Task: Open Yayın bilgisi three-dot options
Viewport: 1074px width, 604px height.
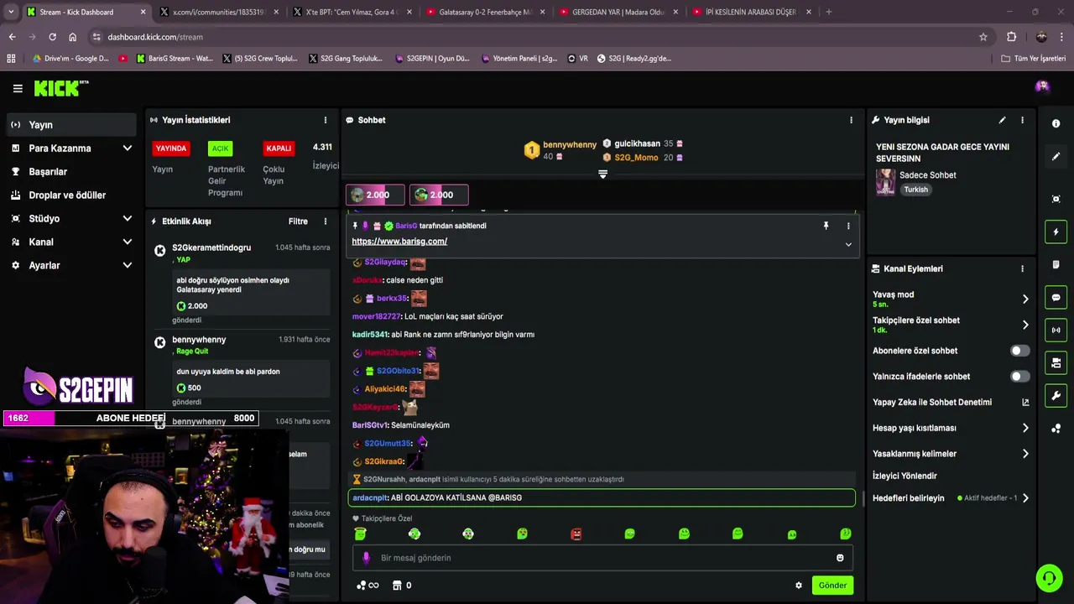Action: point(1022,120)
